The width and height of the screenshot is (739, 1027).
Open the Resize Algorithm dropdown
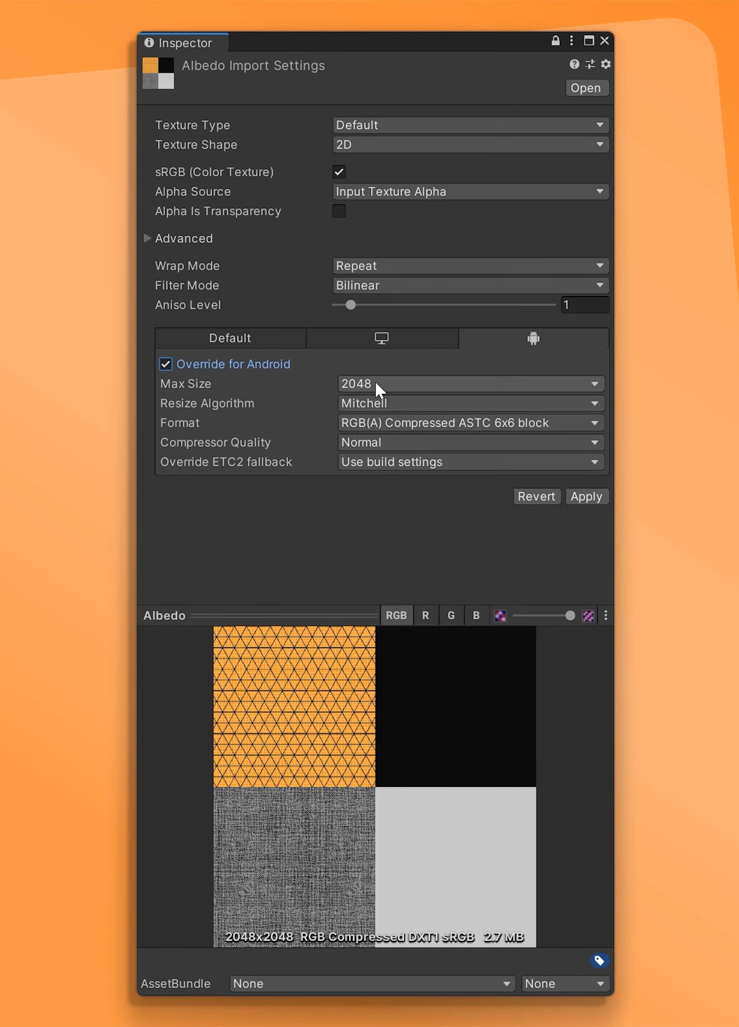pyautogui.click(x=471, y=403)
